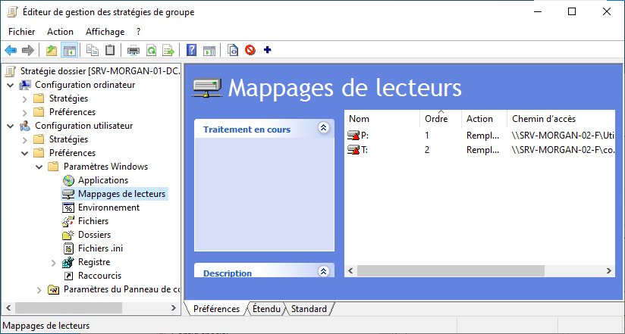Click the export list toolbar icon
This screenshot has height=334, width=625.
[168, 51]
